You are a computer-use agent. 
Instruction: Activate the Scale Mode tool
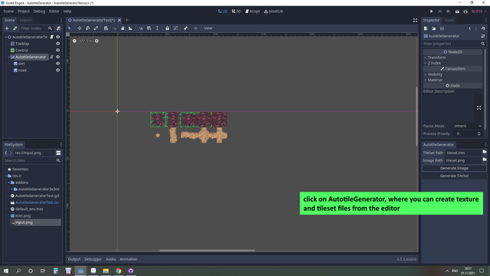coord(96,28)
